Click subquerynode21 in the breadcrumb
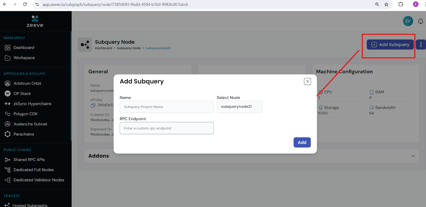426x207 pixels. [158, 48]
